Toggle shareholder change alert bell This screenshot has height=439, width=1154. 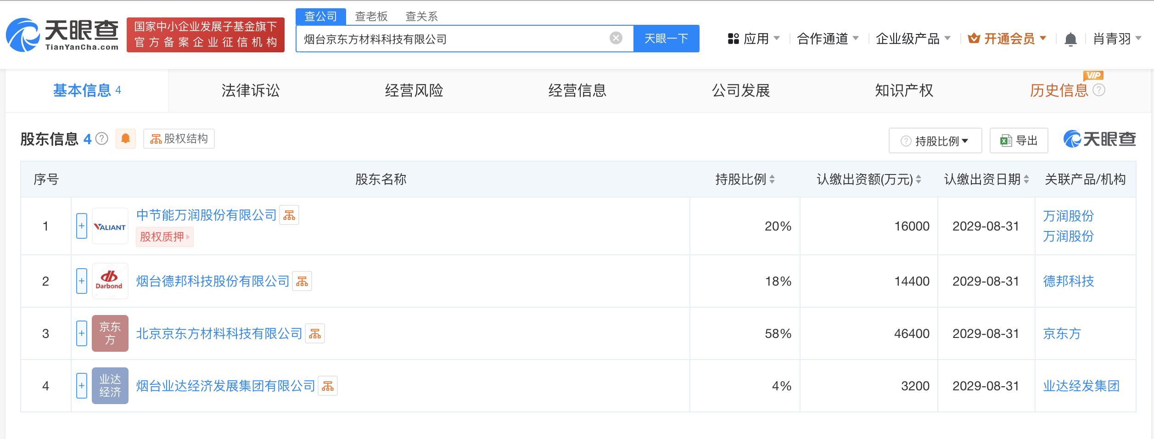coord(125,139)
